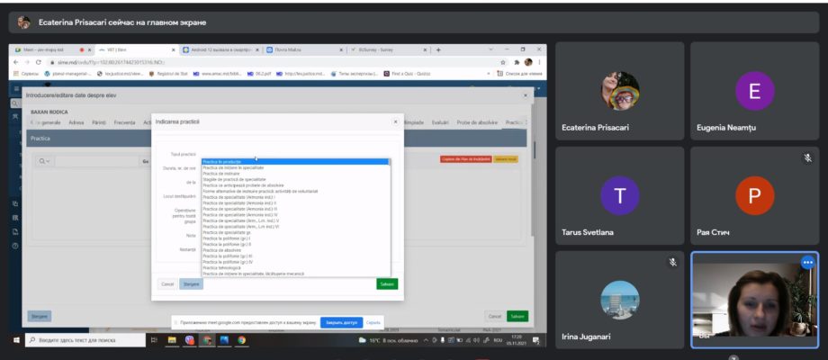828x360 pixels.
Task: Click the Go button in Practica search
Action: pyautogui.click(x=145, y=161)
